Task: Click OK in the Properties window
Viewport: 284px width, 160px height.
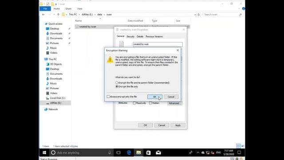Action: (145, 125)
